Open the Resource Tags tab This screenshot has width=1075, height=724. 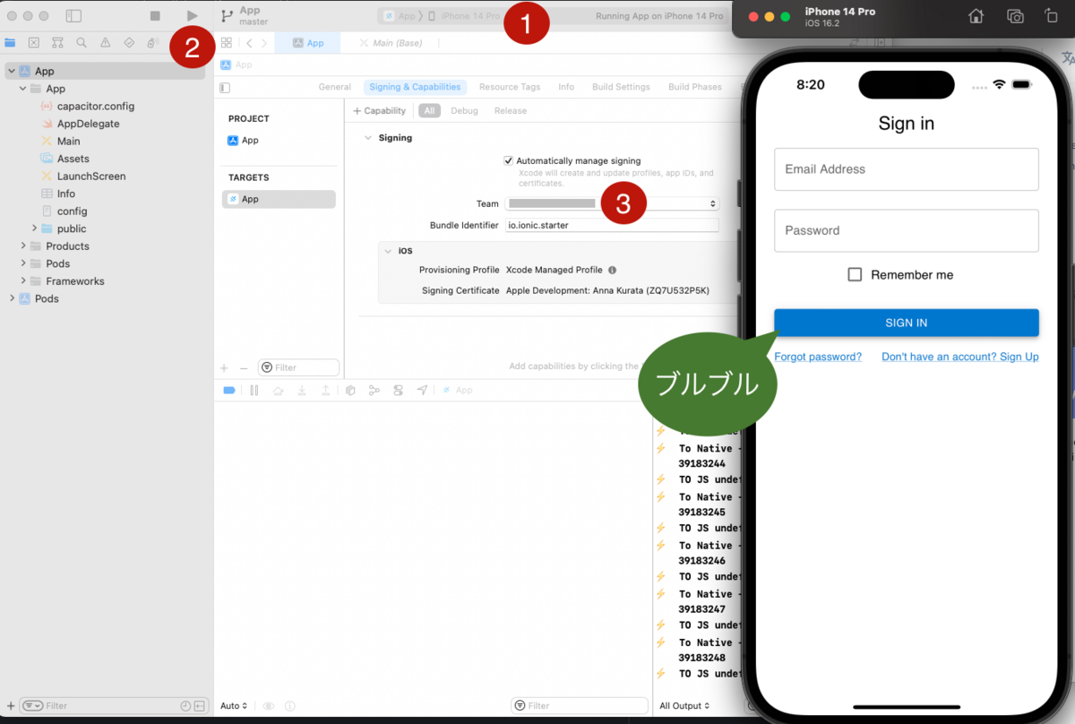510,87
